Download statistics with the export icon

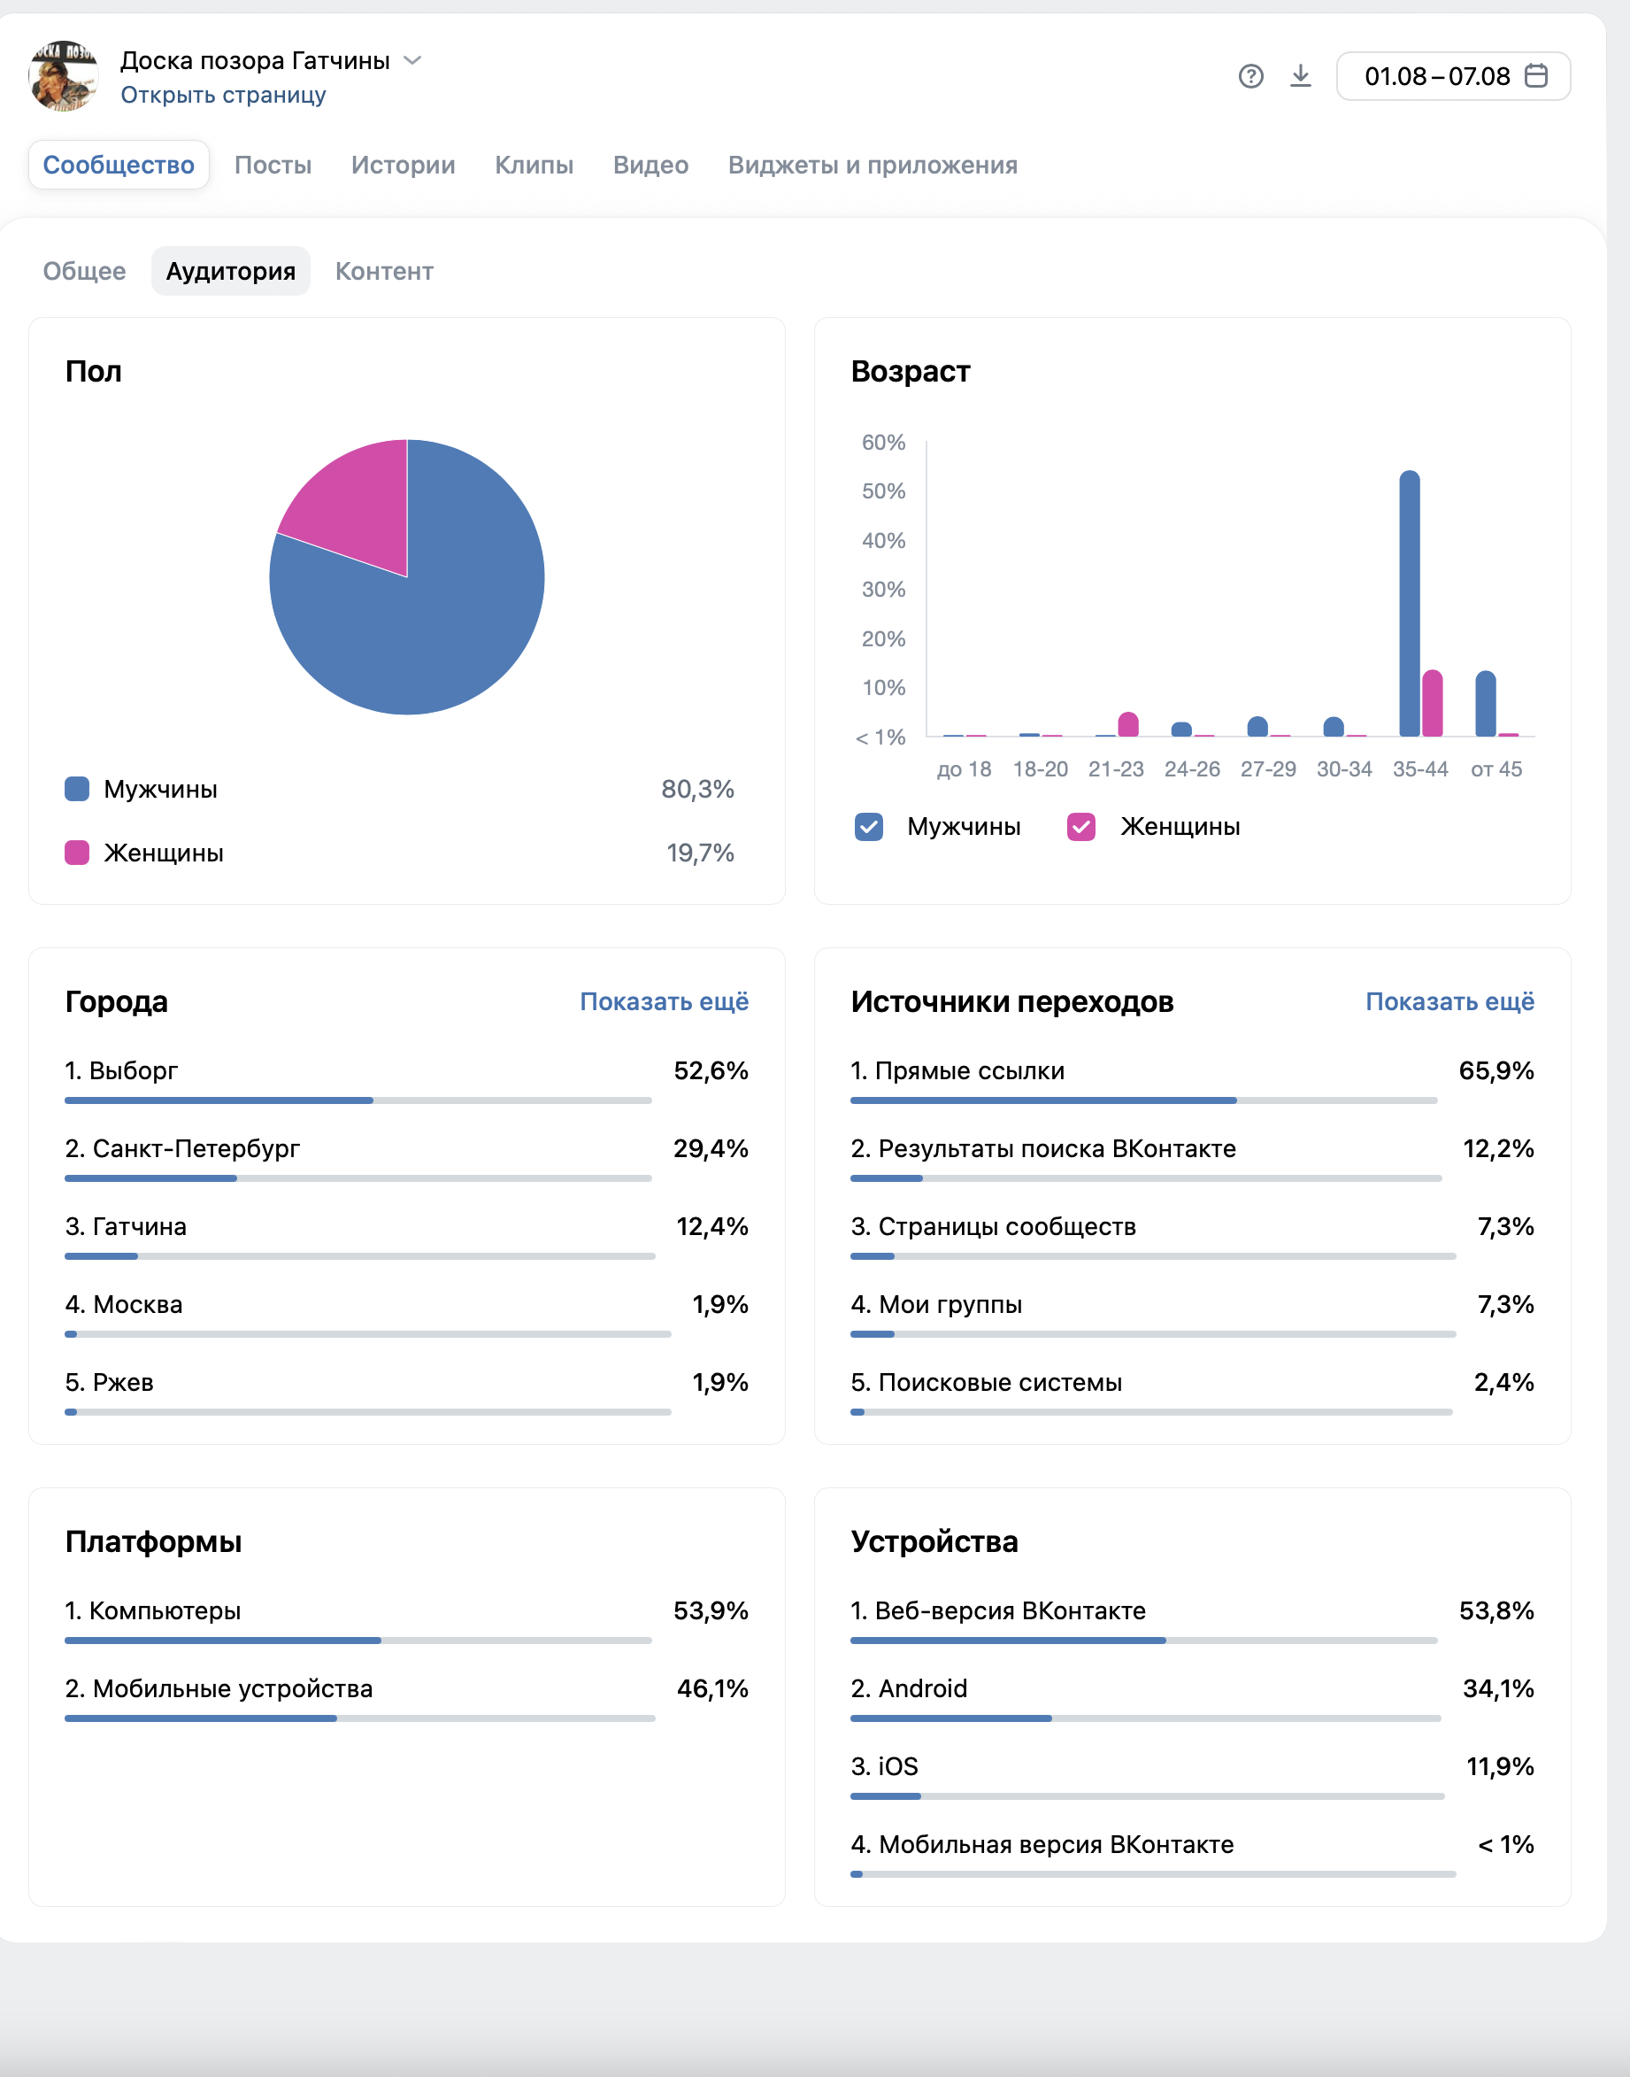tap(1300, 76)
